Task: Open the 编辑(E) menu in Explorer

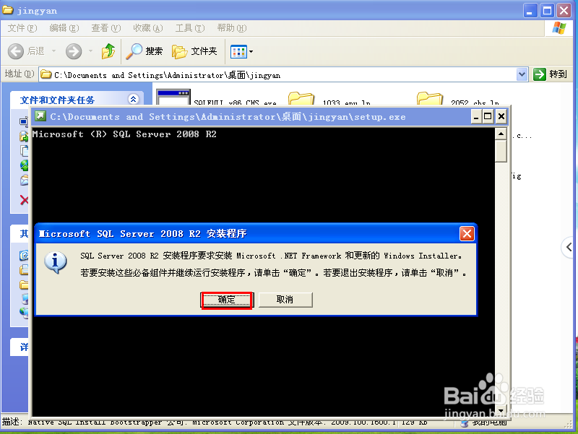Action: tap(64, 28)
